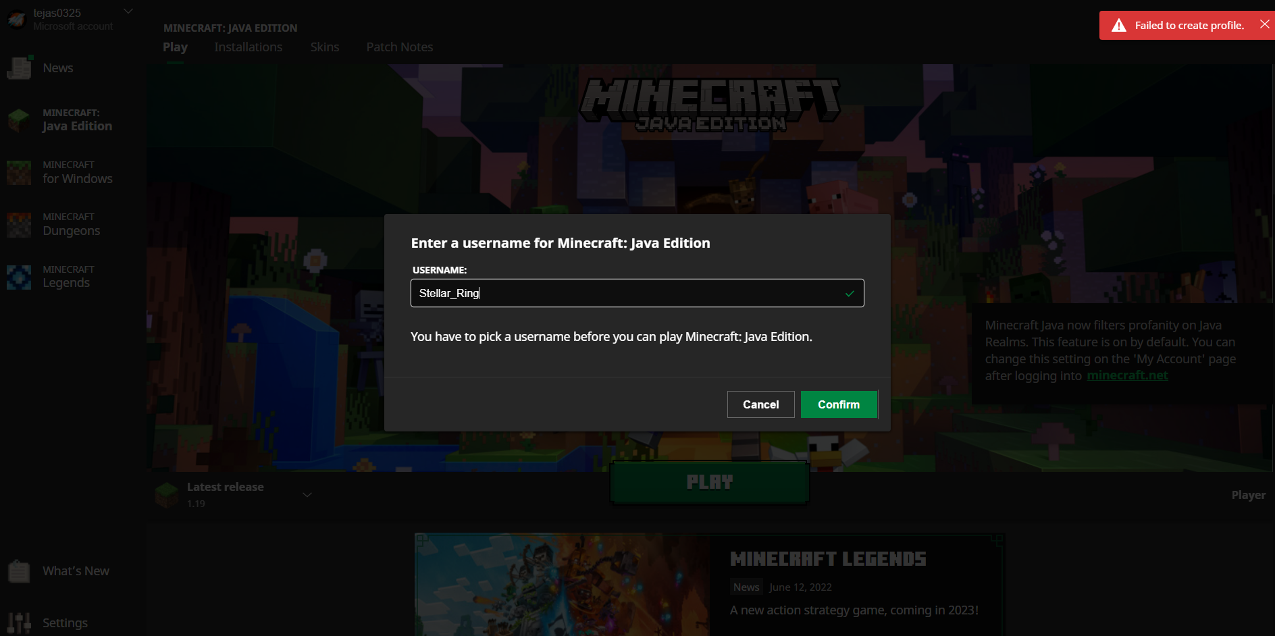
Task: Open the Minecraft Legends news thumbnail
Action: pyautogui.click(x=563, y=585)
